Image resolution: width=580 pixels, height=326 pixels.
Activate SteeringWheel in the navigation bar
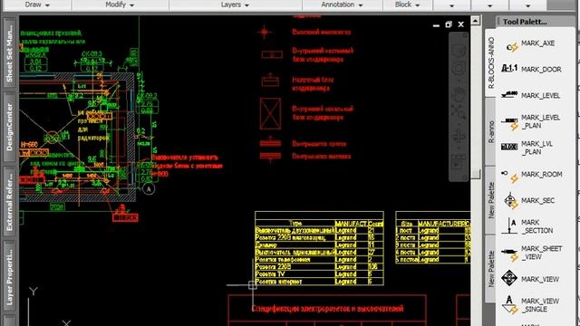point(459,69)
